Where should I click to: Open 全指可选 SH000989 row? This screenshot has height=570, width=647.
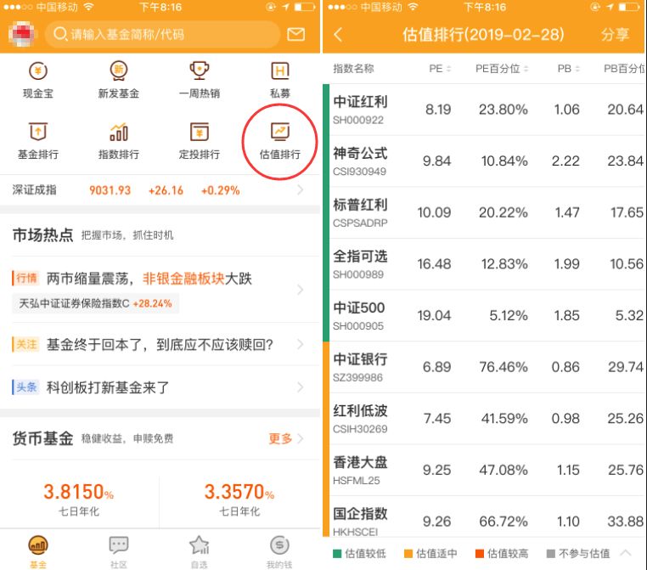pyautogui.click(x=485, y=263)
